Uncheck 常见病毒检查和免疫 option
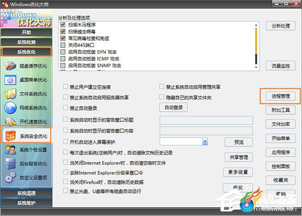302x216 pixels. [63, 38]
